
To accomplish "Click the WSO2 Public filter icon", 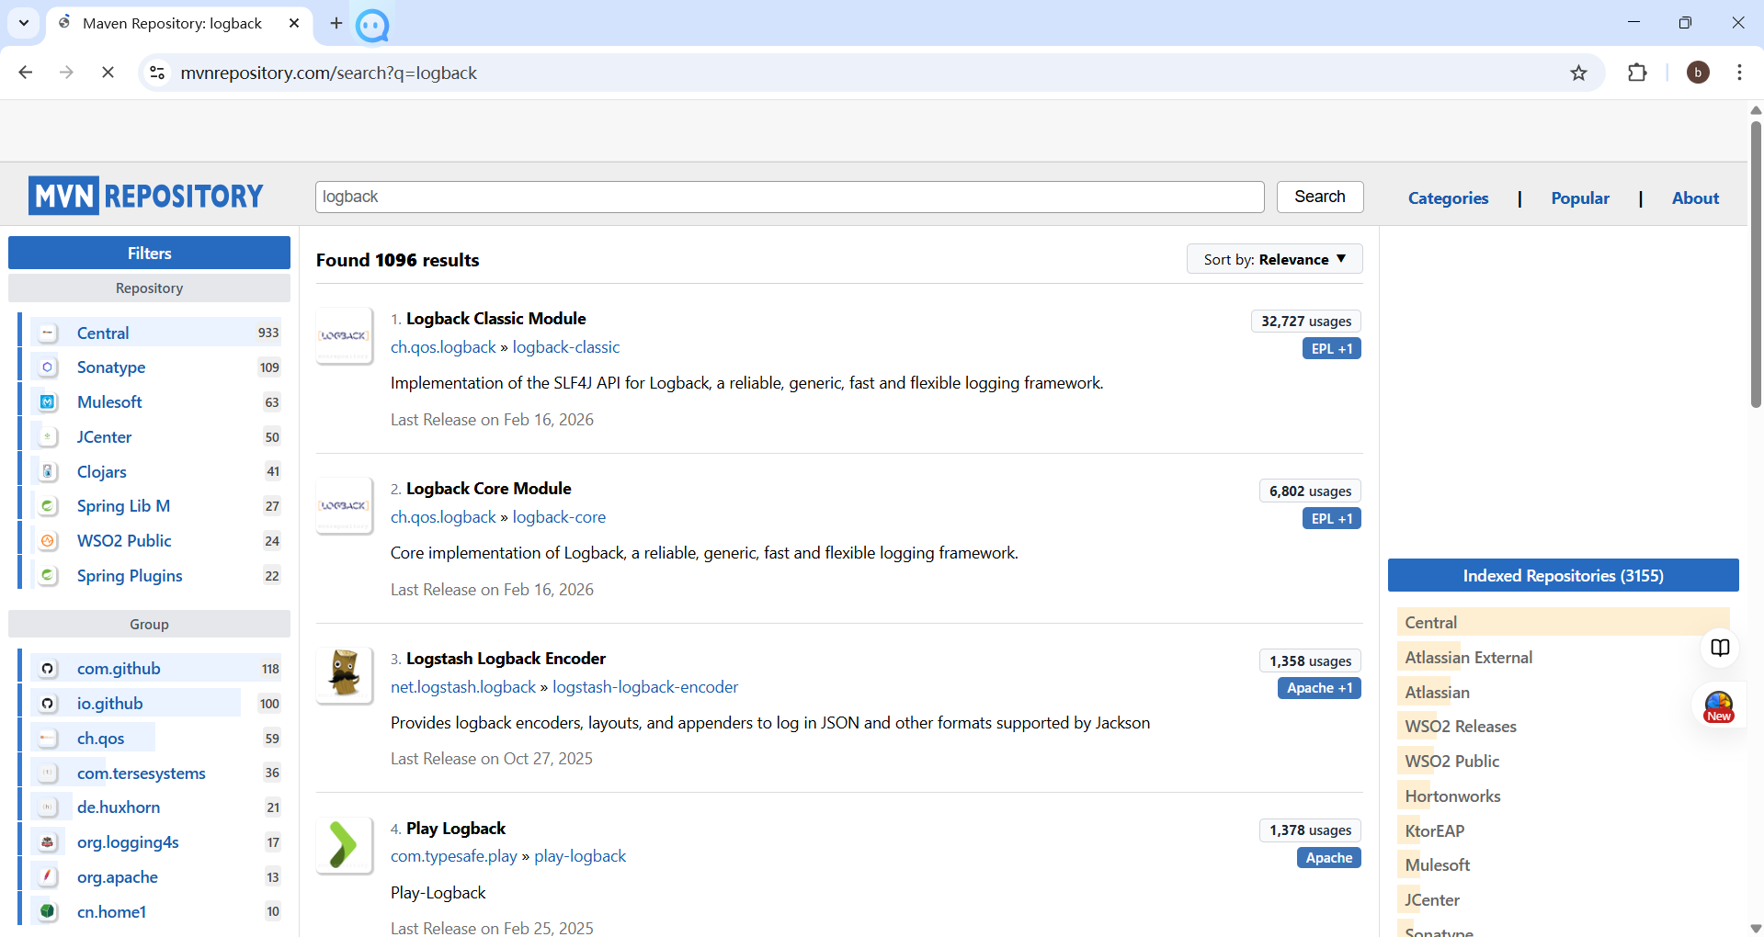I will click(x=48, y=541).
